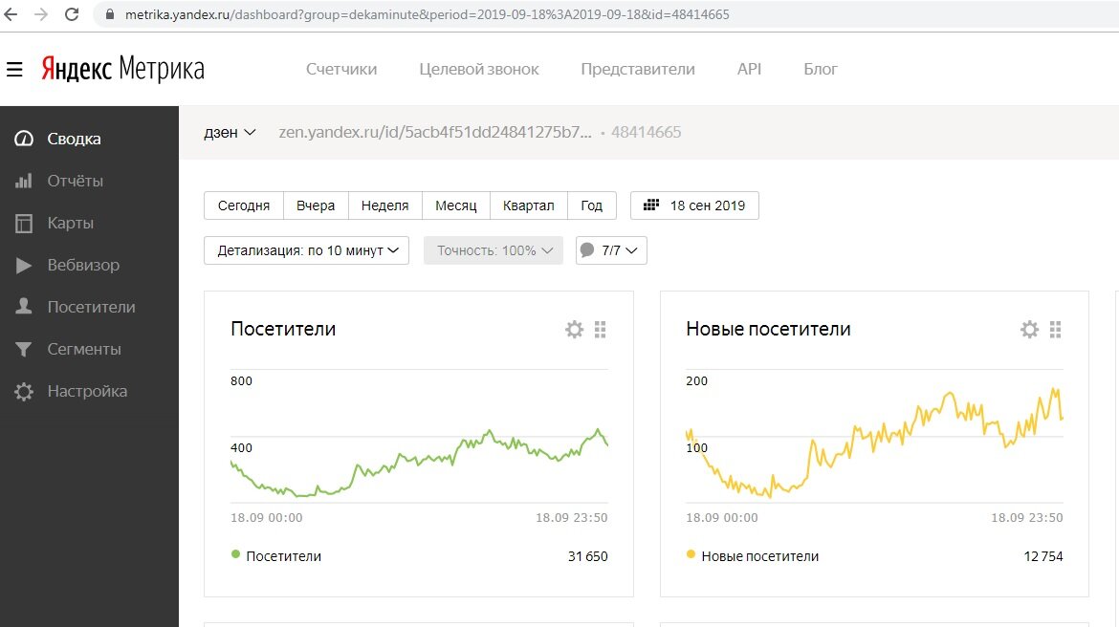Open the 18 сен 2019 date picker
This screenshot has width=1119, height=627.
[694, 205]
